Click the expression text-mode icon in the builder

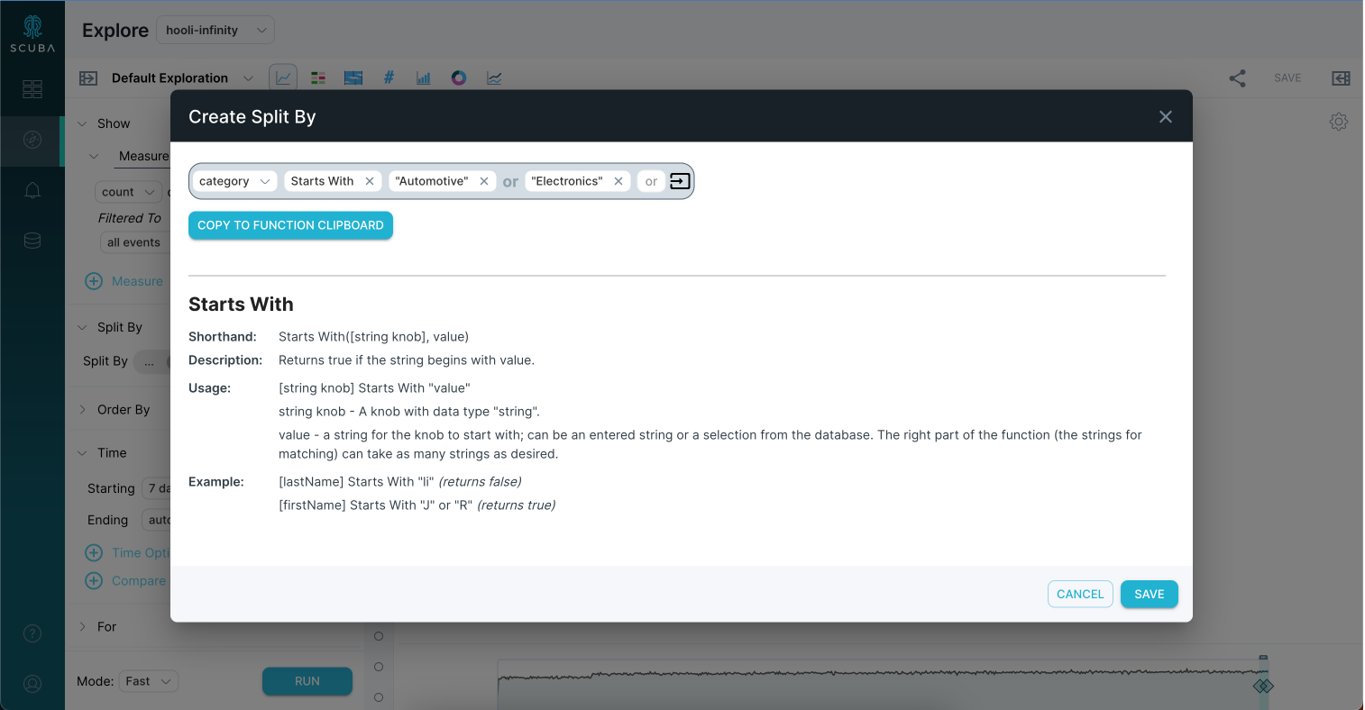coord(680,181)
